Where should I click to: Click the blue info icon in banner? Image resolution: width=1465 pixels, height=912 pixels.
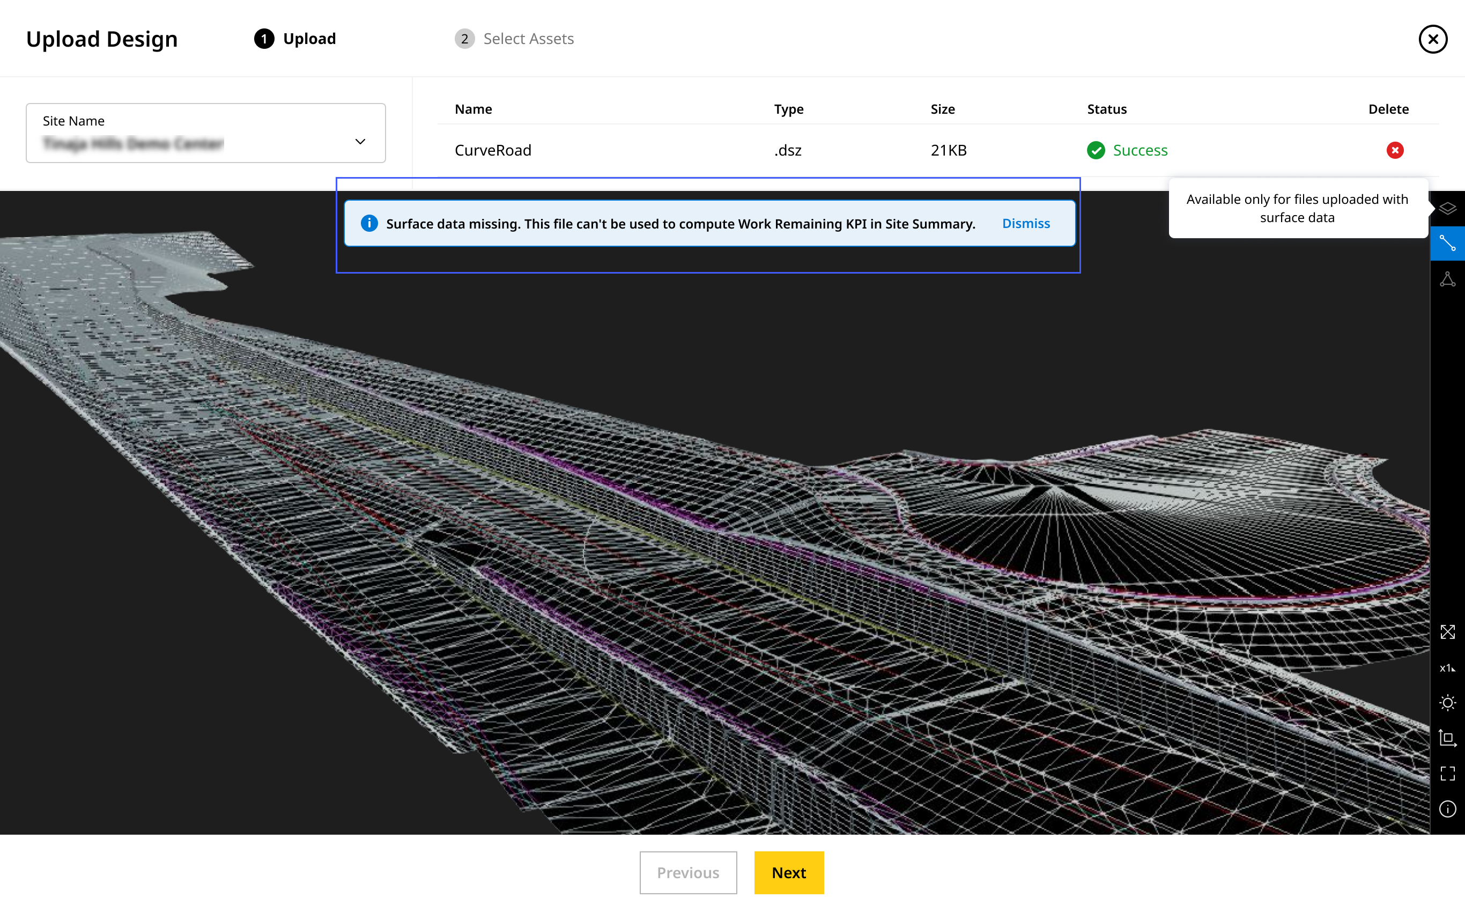click(369, 224)
